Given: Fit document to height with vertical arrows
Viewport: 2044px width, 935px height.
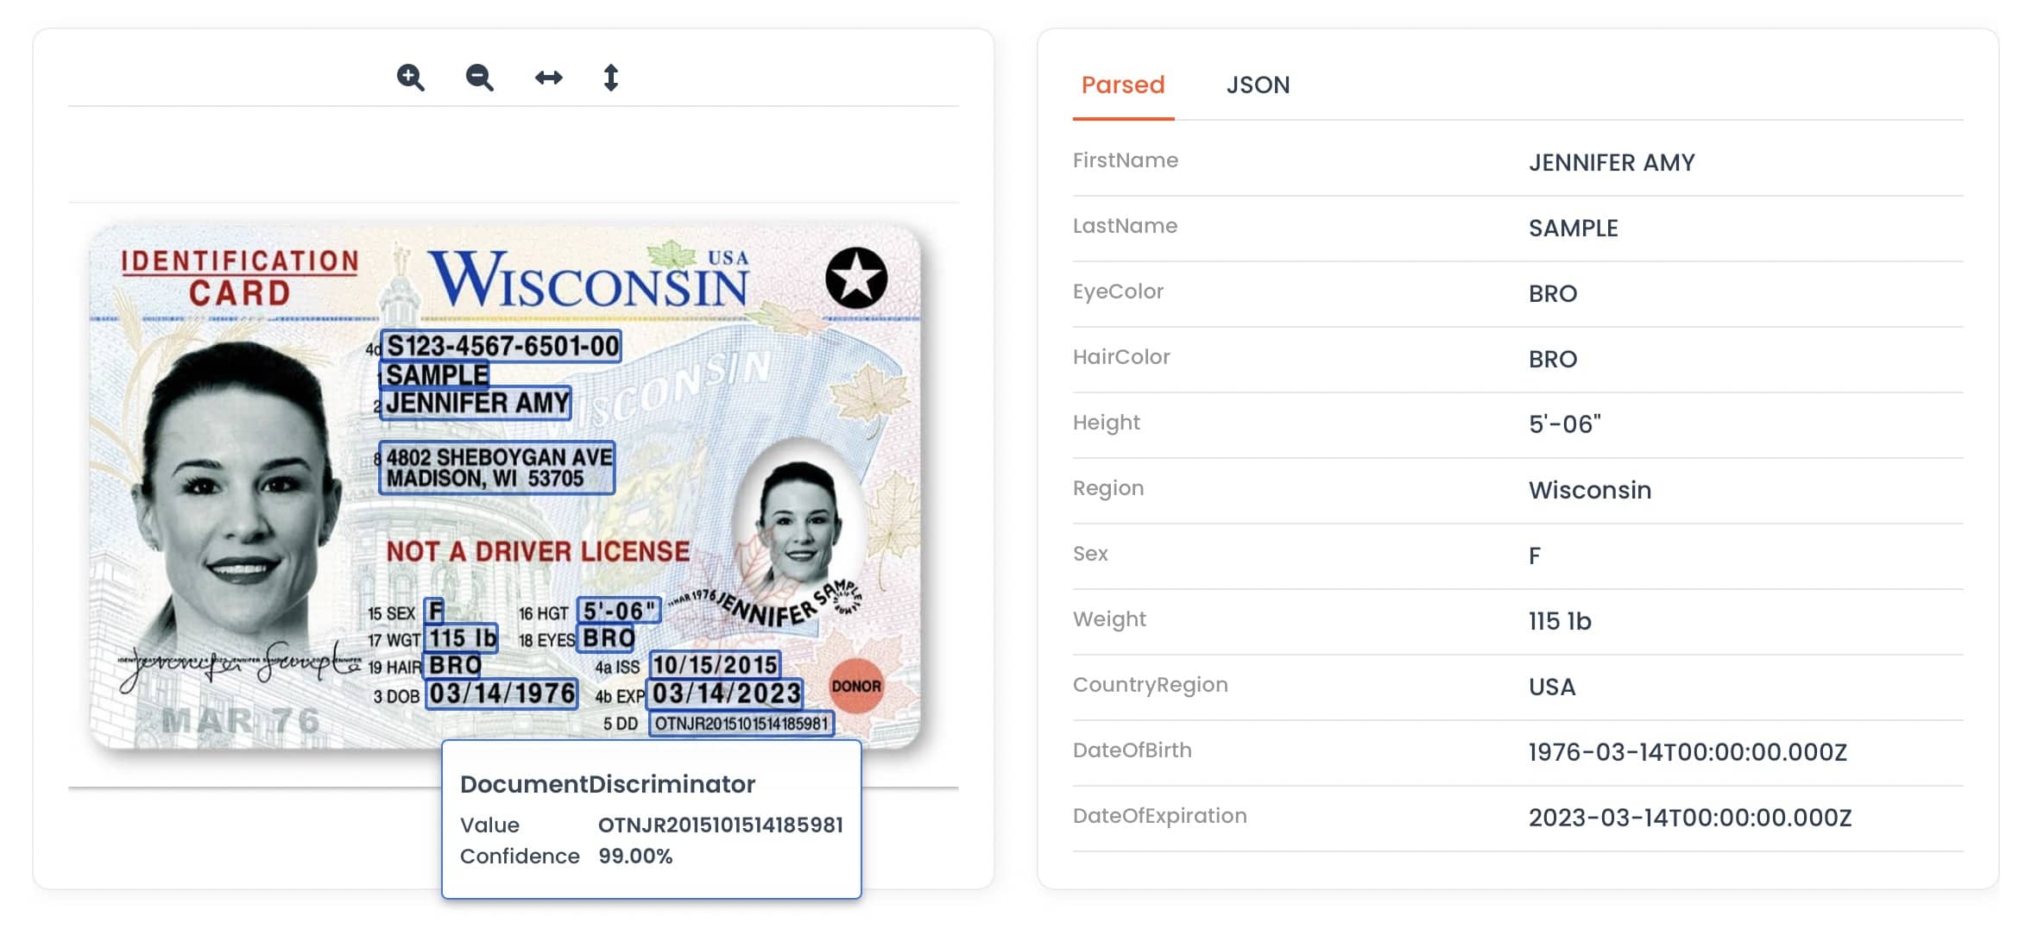Looking at the screenshot, I should [x=611, y=78].
